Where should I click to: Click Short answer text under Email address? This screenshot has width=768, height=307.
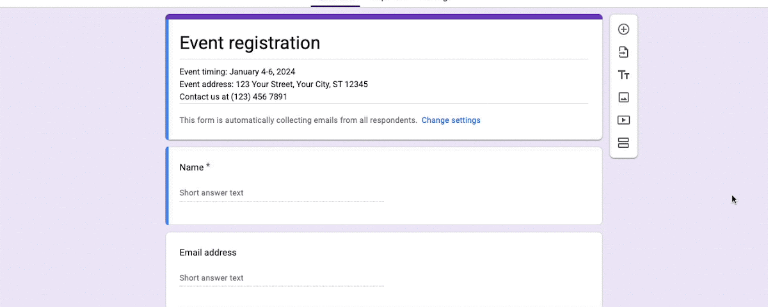pos(211,278)
